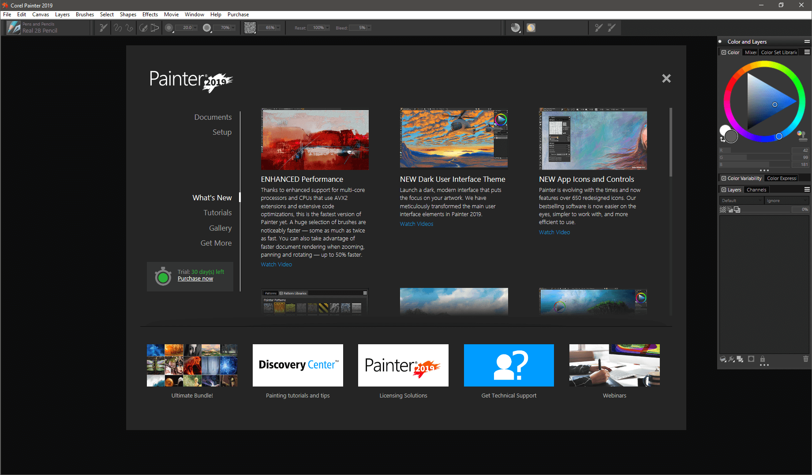Open the brush selector showing Real 2B Pencil
The width and height of the screenshot is (812, 475).
pos(47,28)
